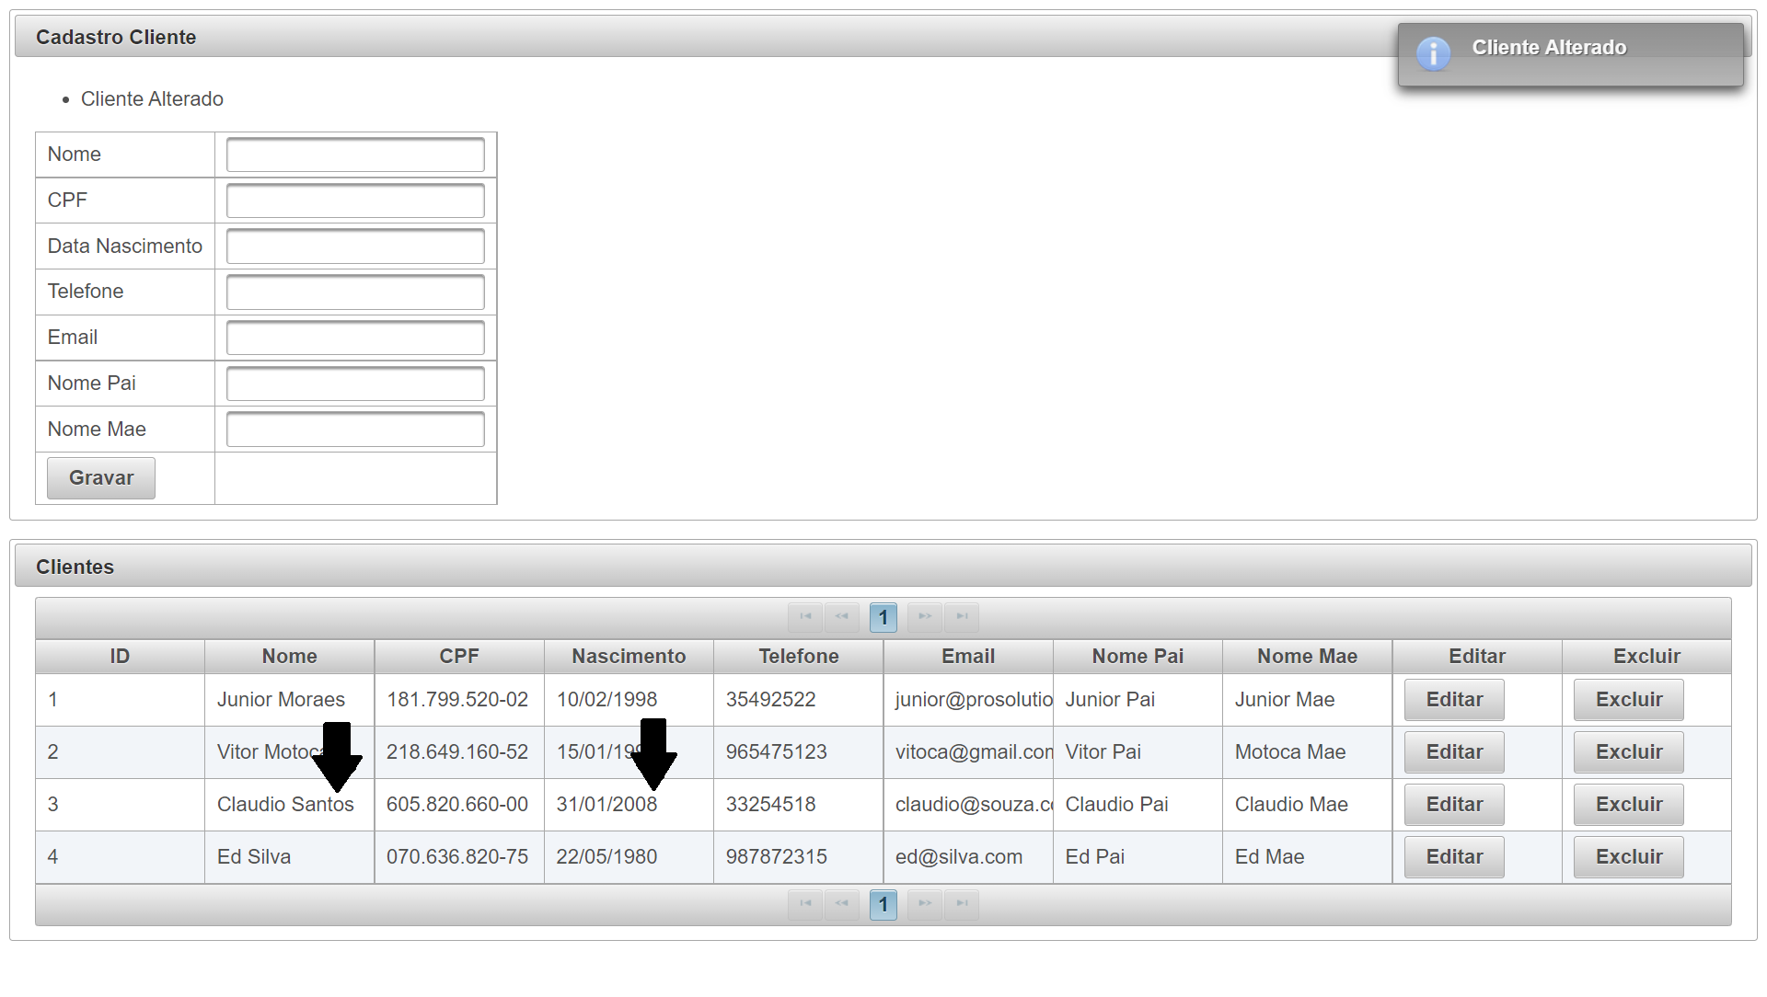Focus the Data Nascimento field

click(355, 246)
